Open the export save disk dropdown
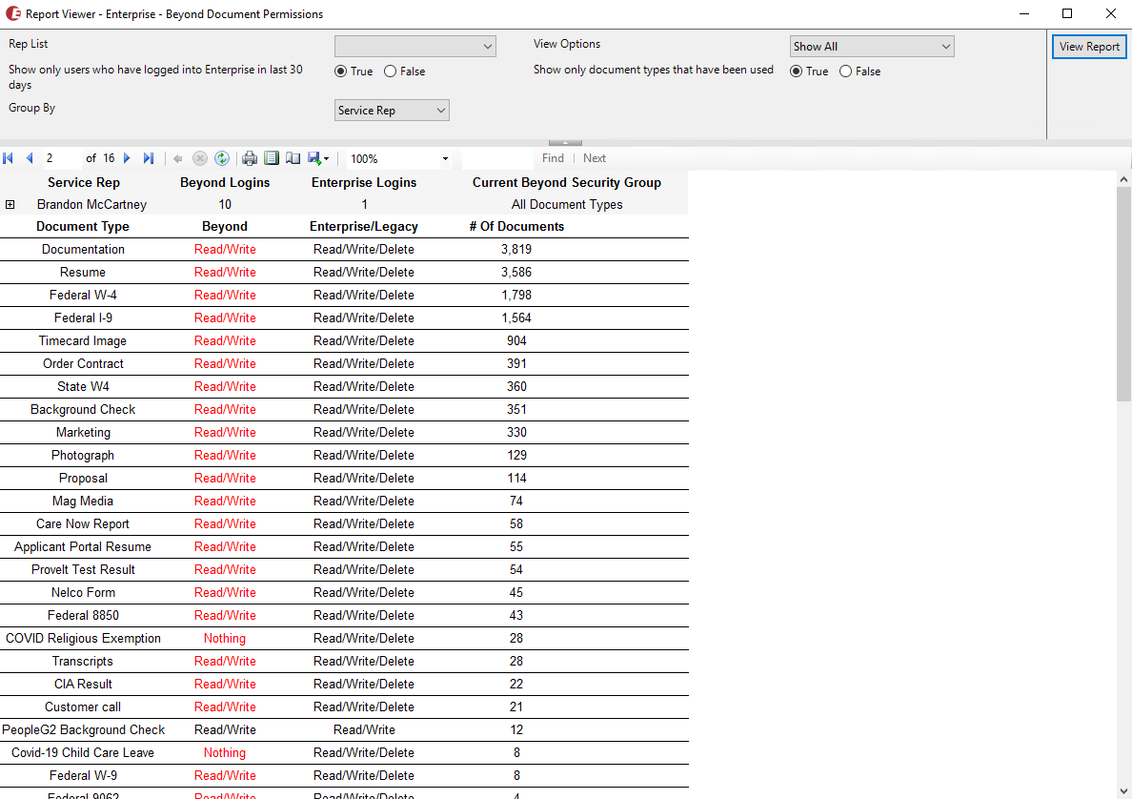This screenshot has height=799, width=1132. point(318,158)
